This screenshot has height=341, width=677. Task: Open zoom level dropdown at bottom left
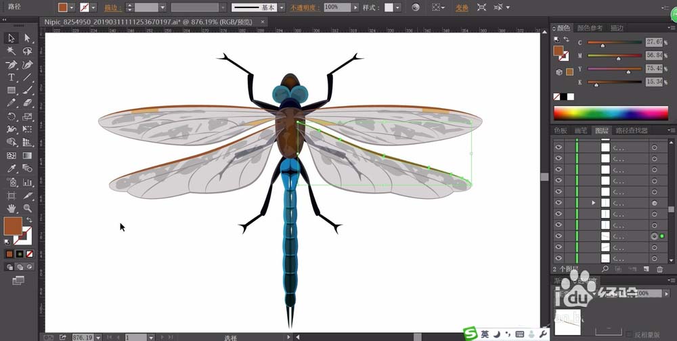coord(98,337)
